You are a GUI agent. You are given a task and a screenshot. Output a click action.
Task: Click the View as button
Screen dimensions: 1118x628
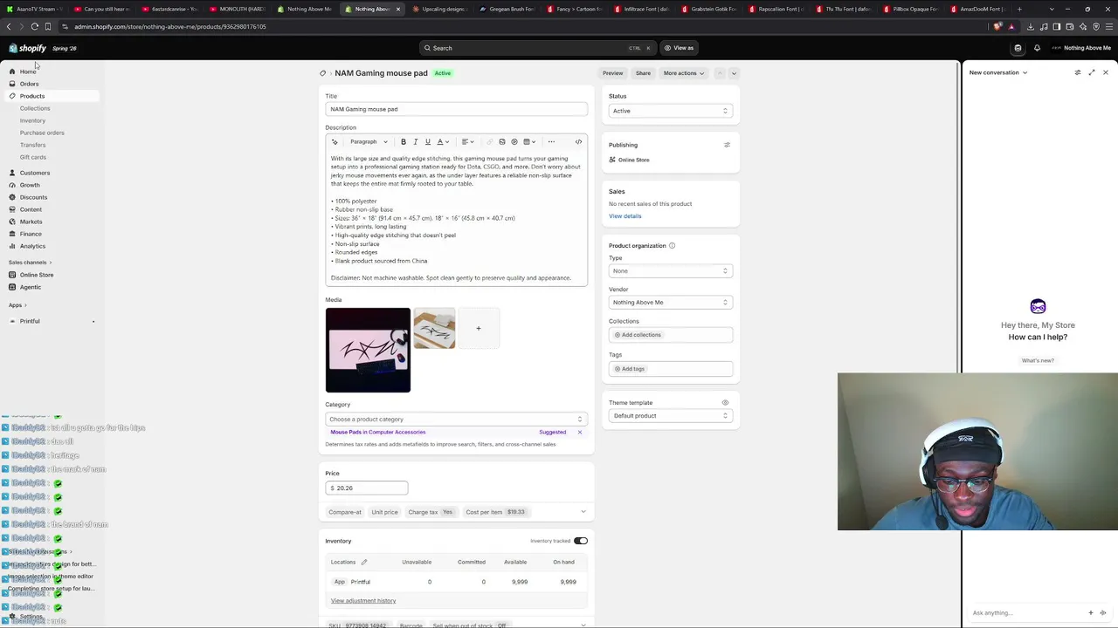pyautogui.click(x=679, y=48)
